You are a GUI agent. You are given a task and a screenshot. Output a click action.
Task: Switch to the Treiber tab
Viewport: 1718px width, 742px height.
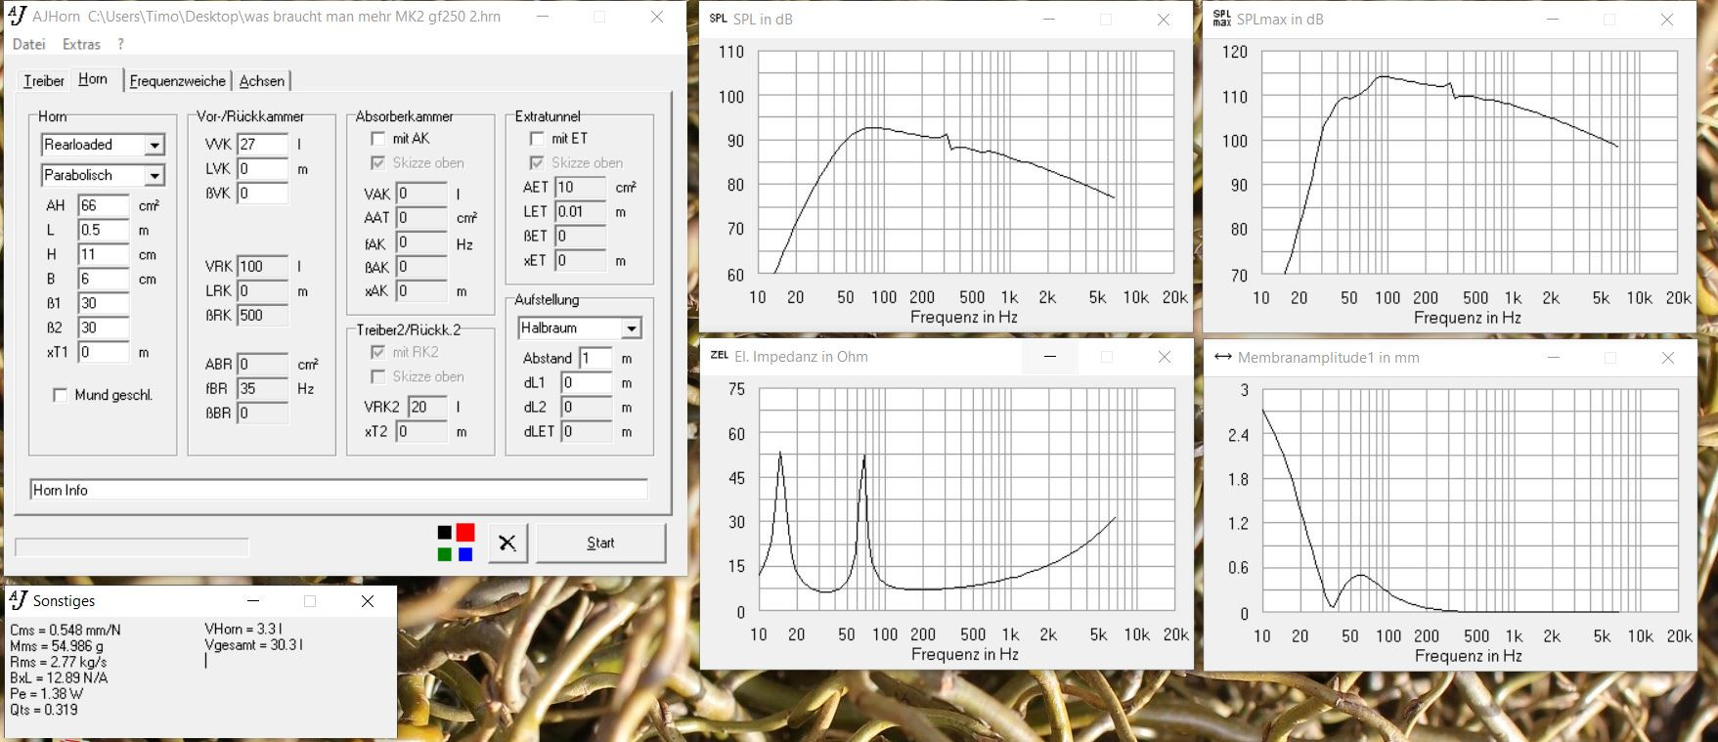pos(44,81)
